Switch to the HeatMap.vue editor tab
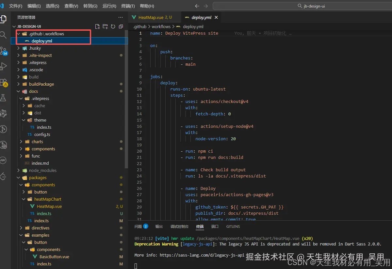 (x=151, y=17)
